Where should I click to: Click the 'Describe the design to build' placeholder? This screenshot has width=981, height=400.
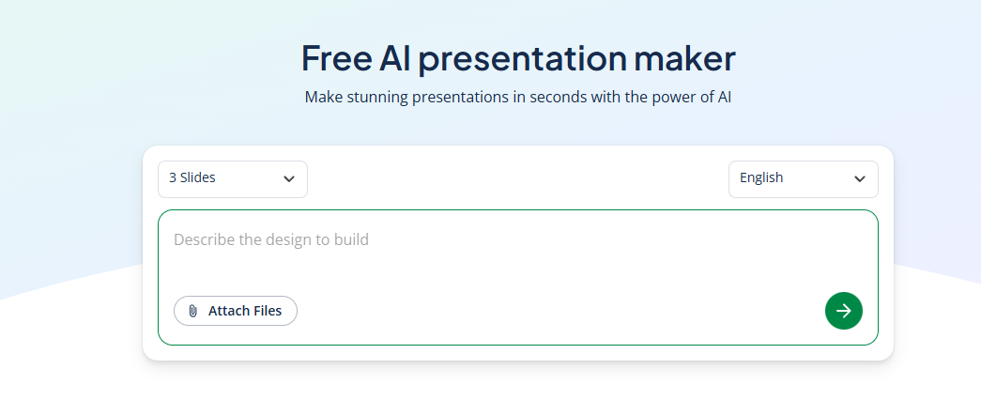(x=271, y=239)
